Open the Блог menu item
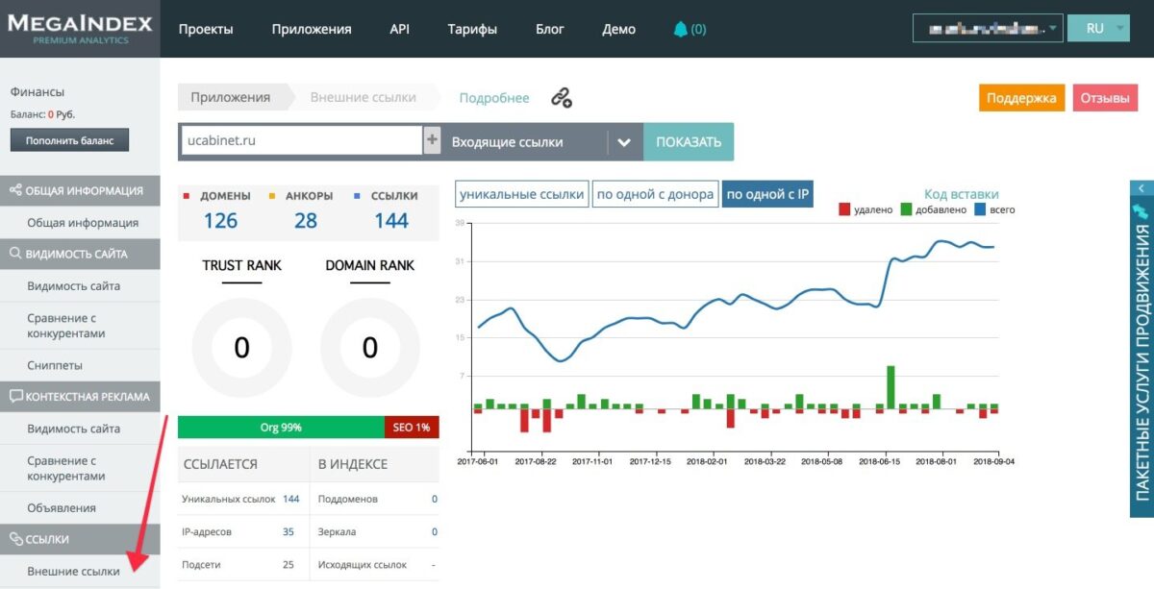This screenshot has width=1154, height=589. (x=550, y=29)
